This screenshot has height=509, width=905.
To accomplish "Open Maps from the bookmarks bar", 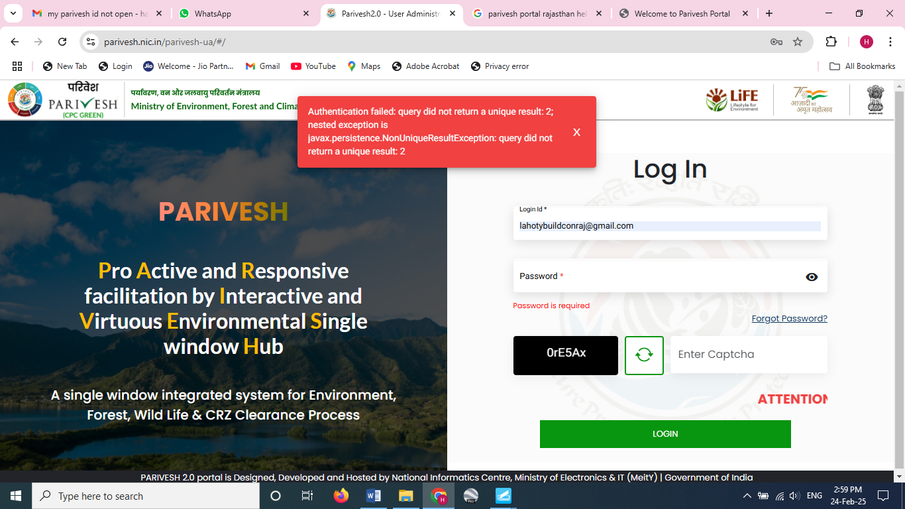I will point(363,66).
